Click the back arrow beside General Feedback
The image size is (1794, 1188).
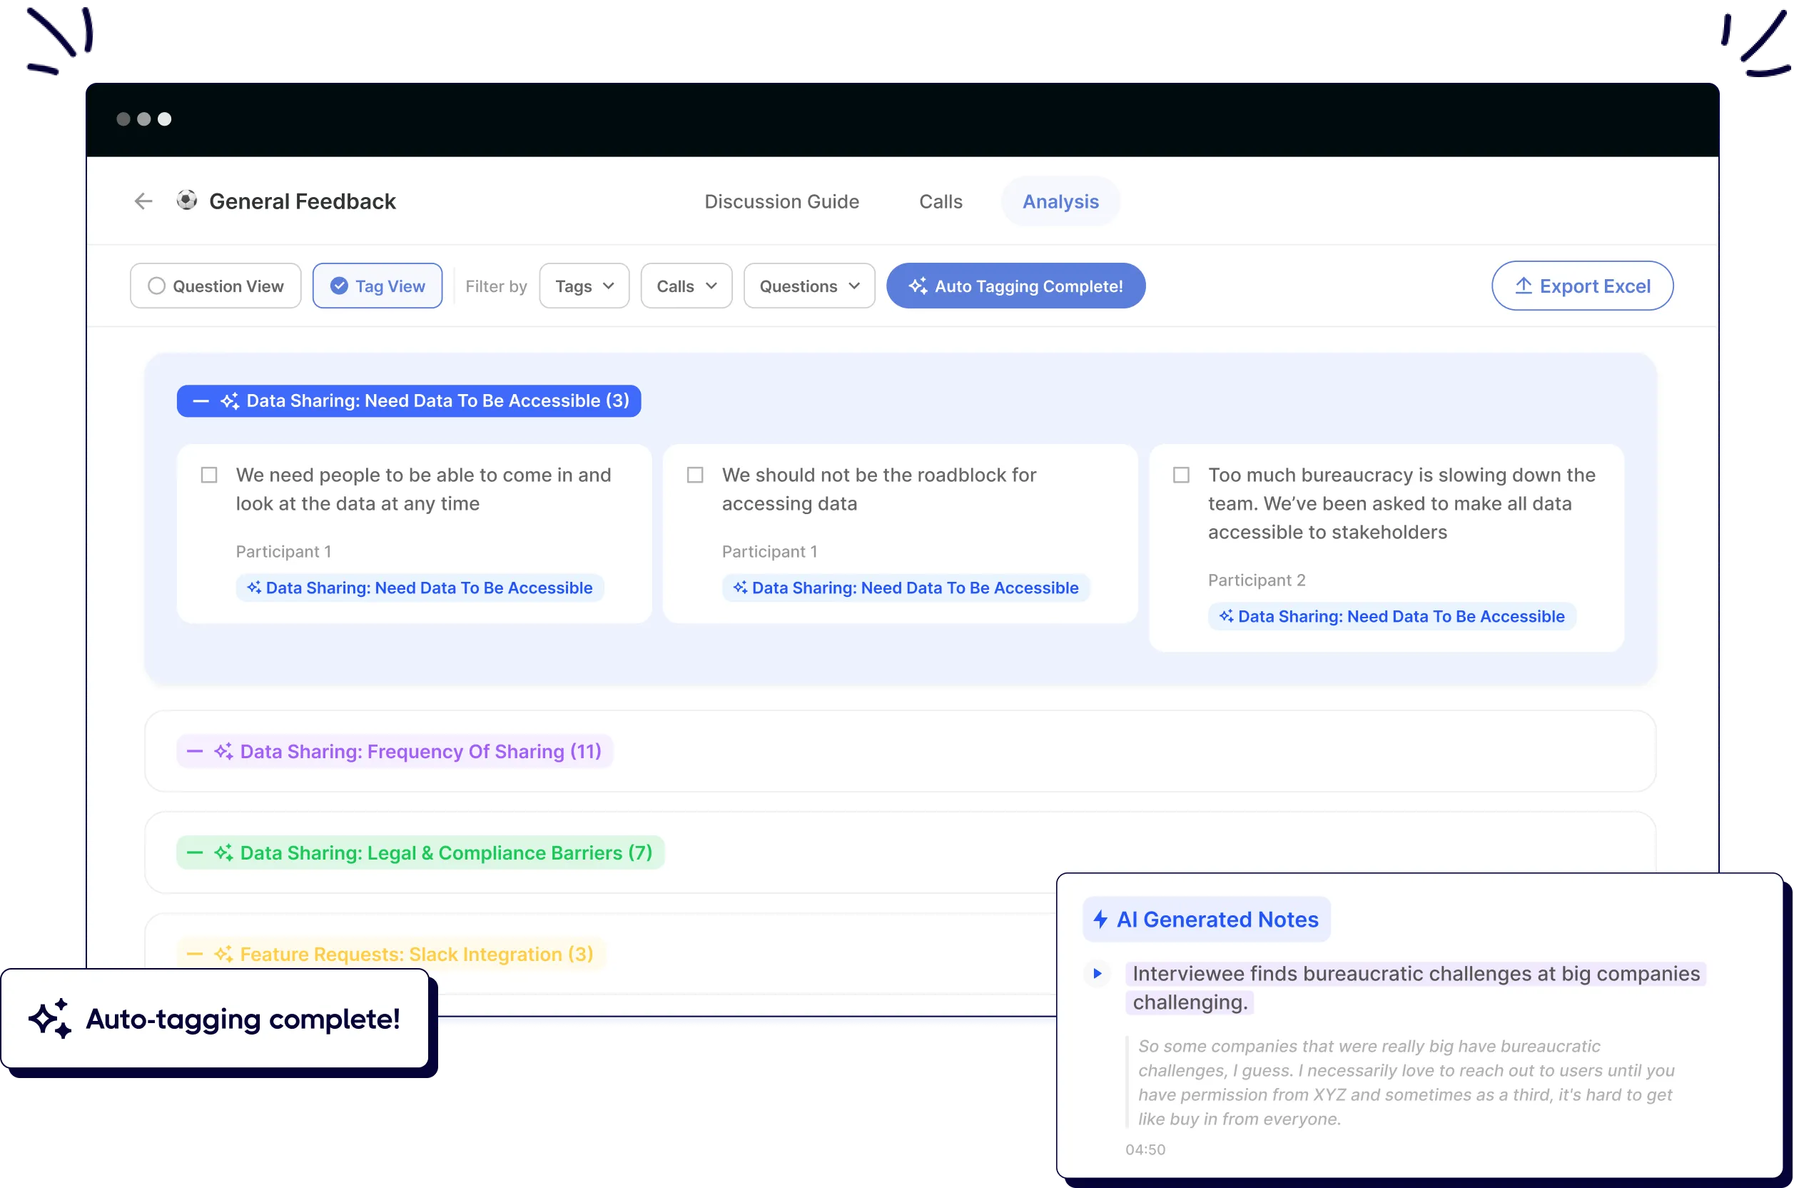(143, 201)
